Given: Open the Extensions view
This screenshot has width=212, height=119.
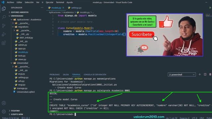Looking at the screenshot, I should point(4,43).
